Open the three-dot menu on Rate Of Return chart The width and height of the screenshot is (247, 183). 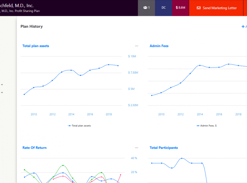pyautogui.click(x=136, y=148)
